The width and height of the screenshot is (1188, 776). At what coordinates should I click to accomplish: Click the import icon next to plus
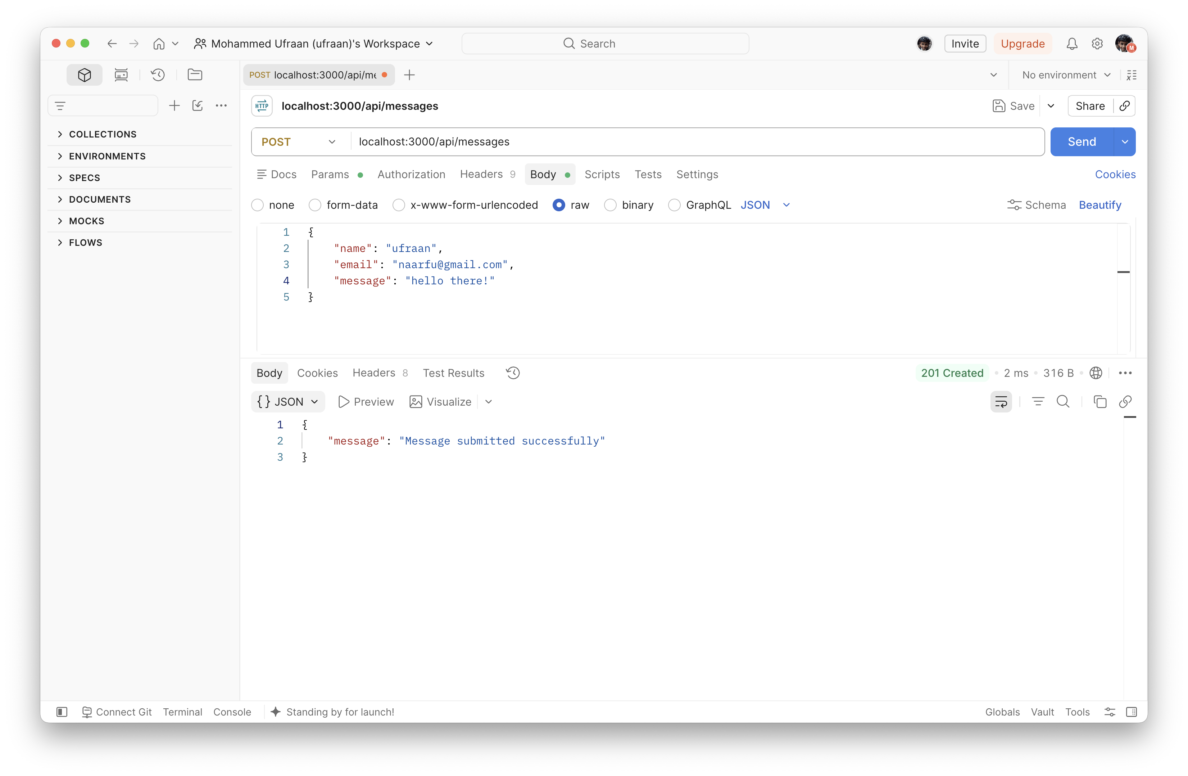tap(198, 105)
